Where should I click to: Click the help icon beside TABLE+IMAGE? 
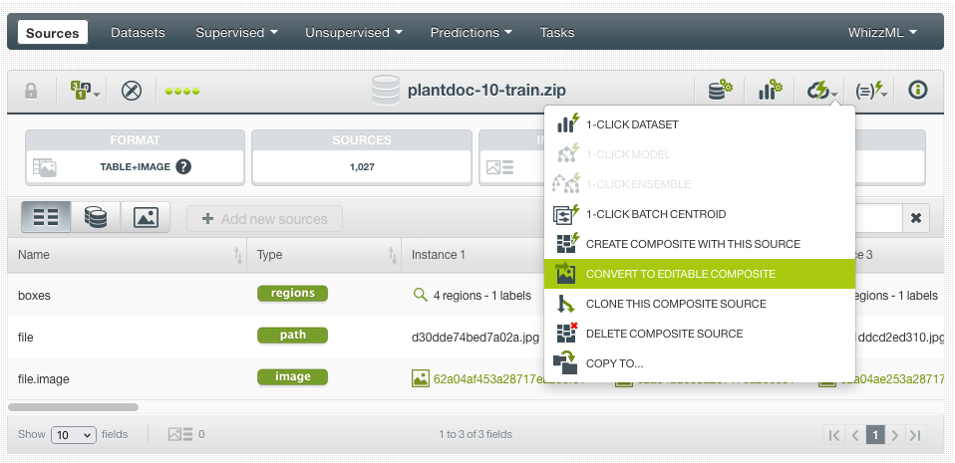point(183,167)
